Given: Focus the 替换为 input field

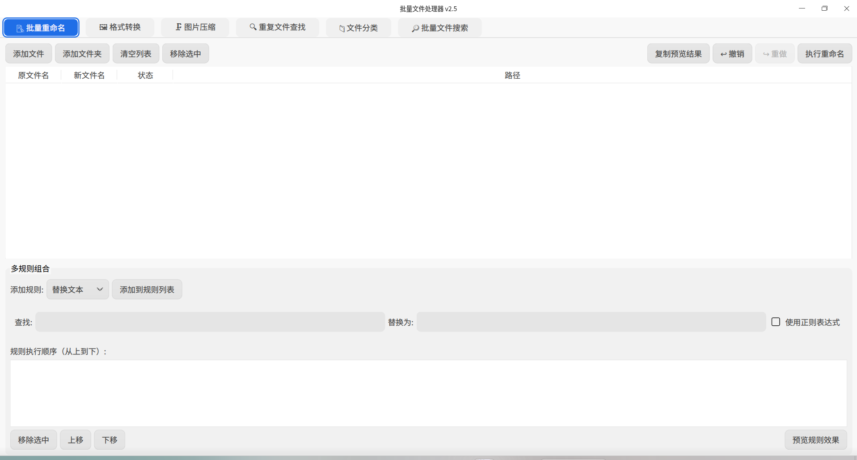Looking at the screenshot, I should click(x=591, y=322).
